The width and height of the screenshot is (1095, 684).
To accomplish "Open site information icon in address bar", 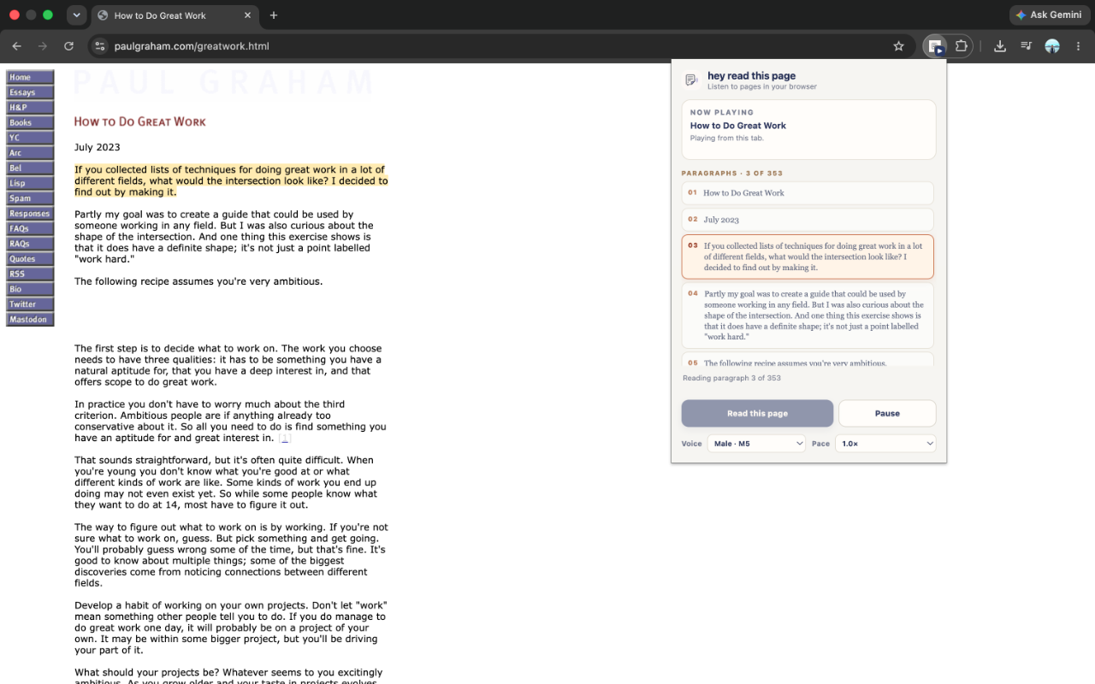I will [100, 46].
